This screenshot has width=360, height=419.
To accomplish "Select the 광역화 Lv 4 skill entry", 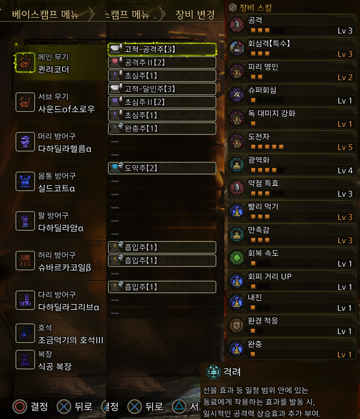I will click(292, 165).
